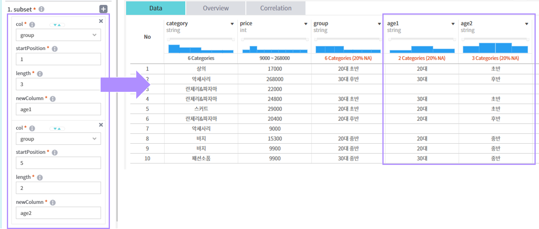
Task: Show info for first block's startPosition
Action: click(x=54, y=49)
